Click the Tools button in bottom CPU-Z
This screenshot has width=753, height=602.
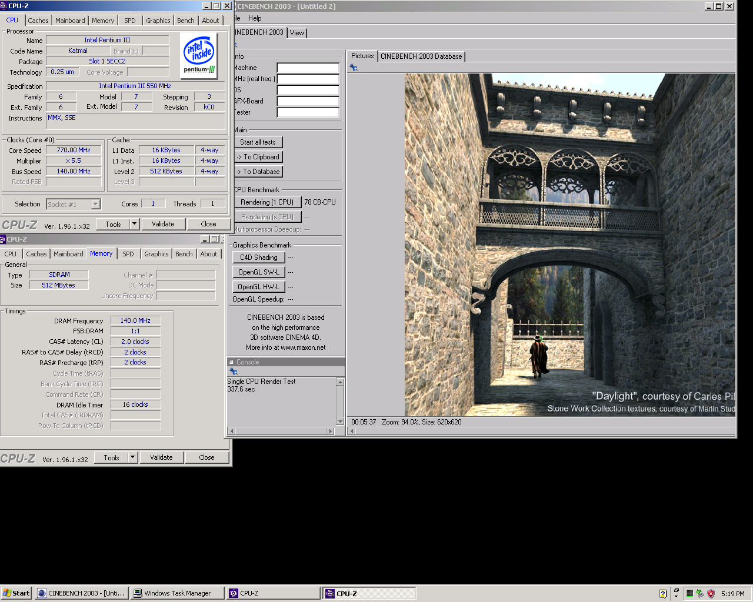111,457
